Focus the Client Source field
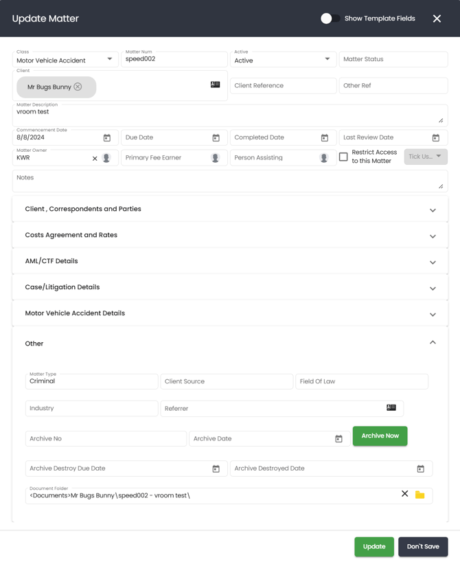This screenshot has width=460, height=562. tap(227, 381)
